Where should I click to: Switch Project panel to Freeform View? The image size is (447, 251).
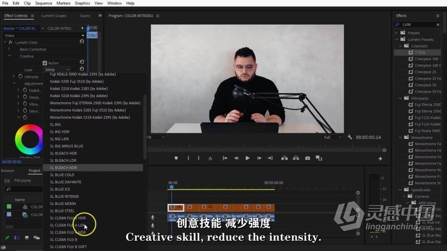pos(37,238)
